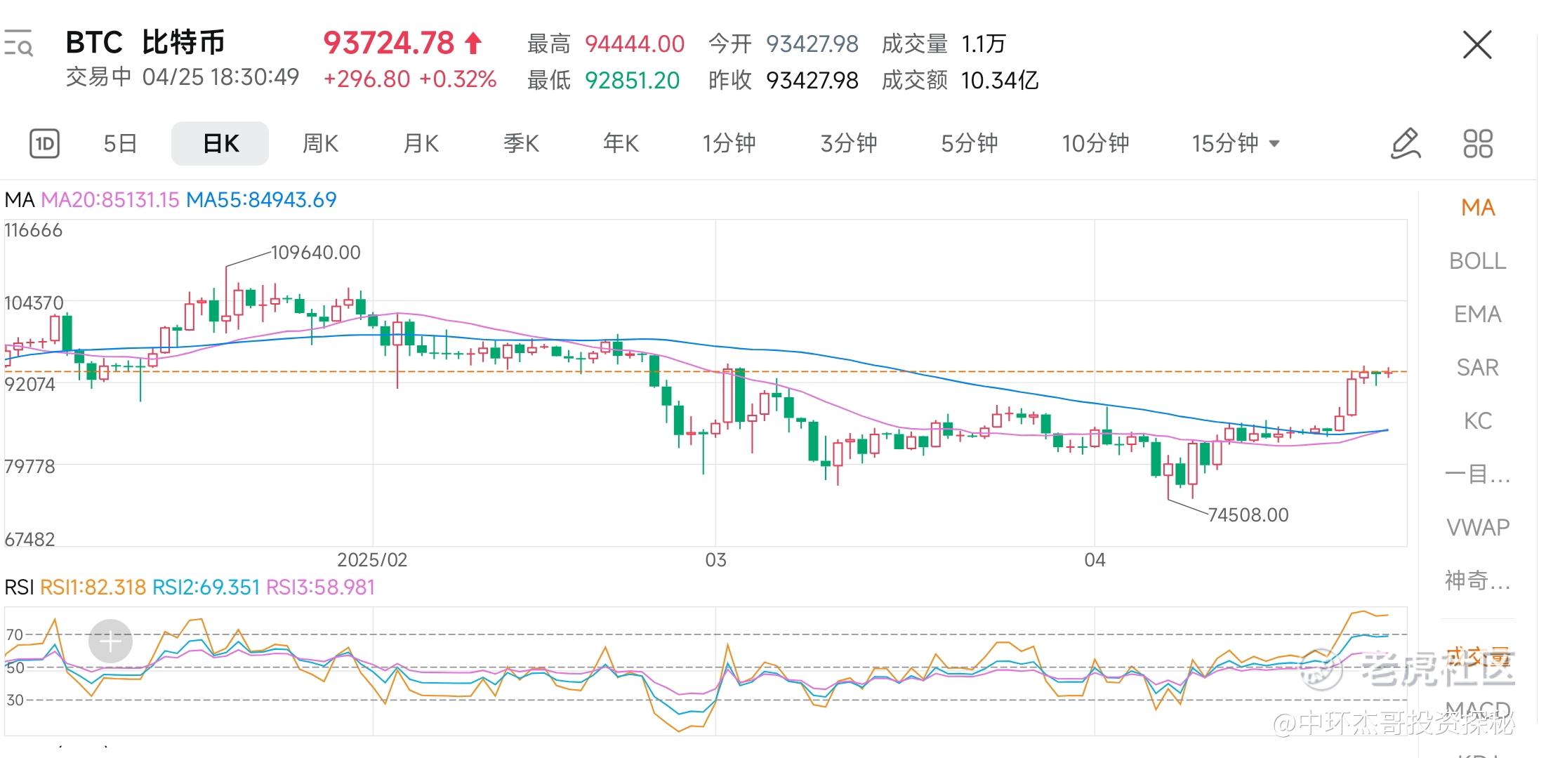The height and width of the screenshot is (758, 1546).
Task: Open the truncated 神奇… indicator entry
Action: [x=1477, y=580]
